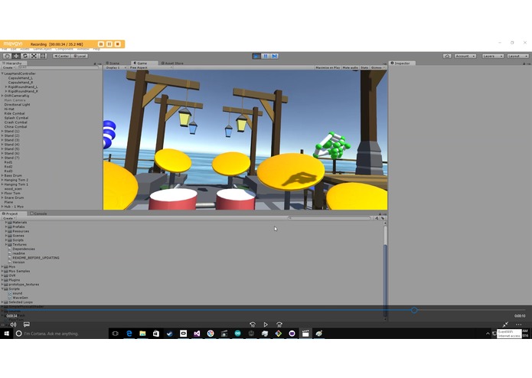Switch to the Scene tab

pos(113,63)
